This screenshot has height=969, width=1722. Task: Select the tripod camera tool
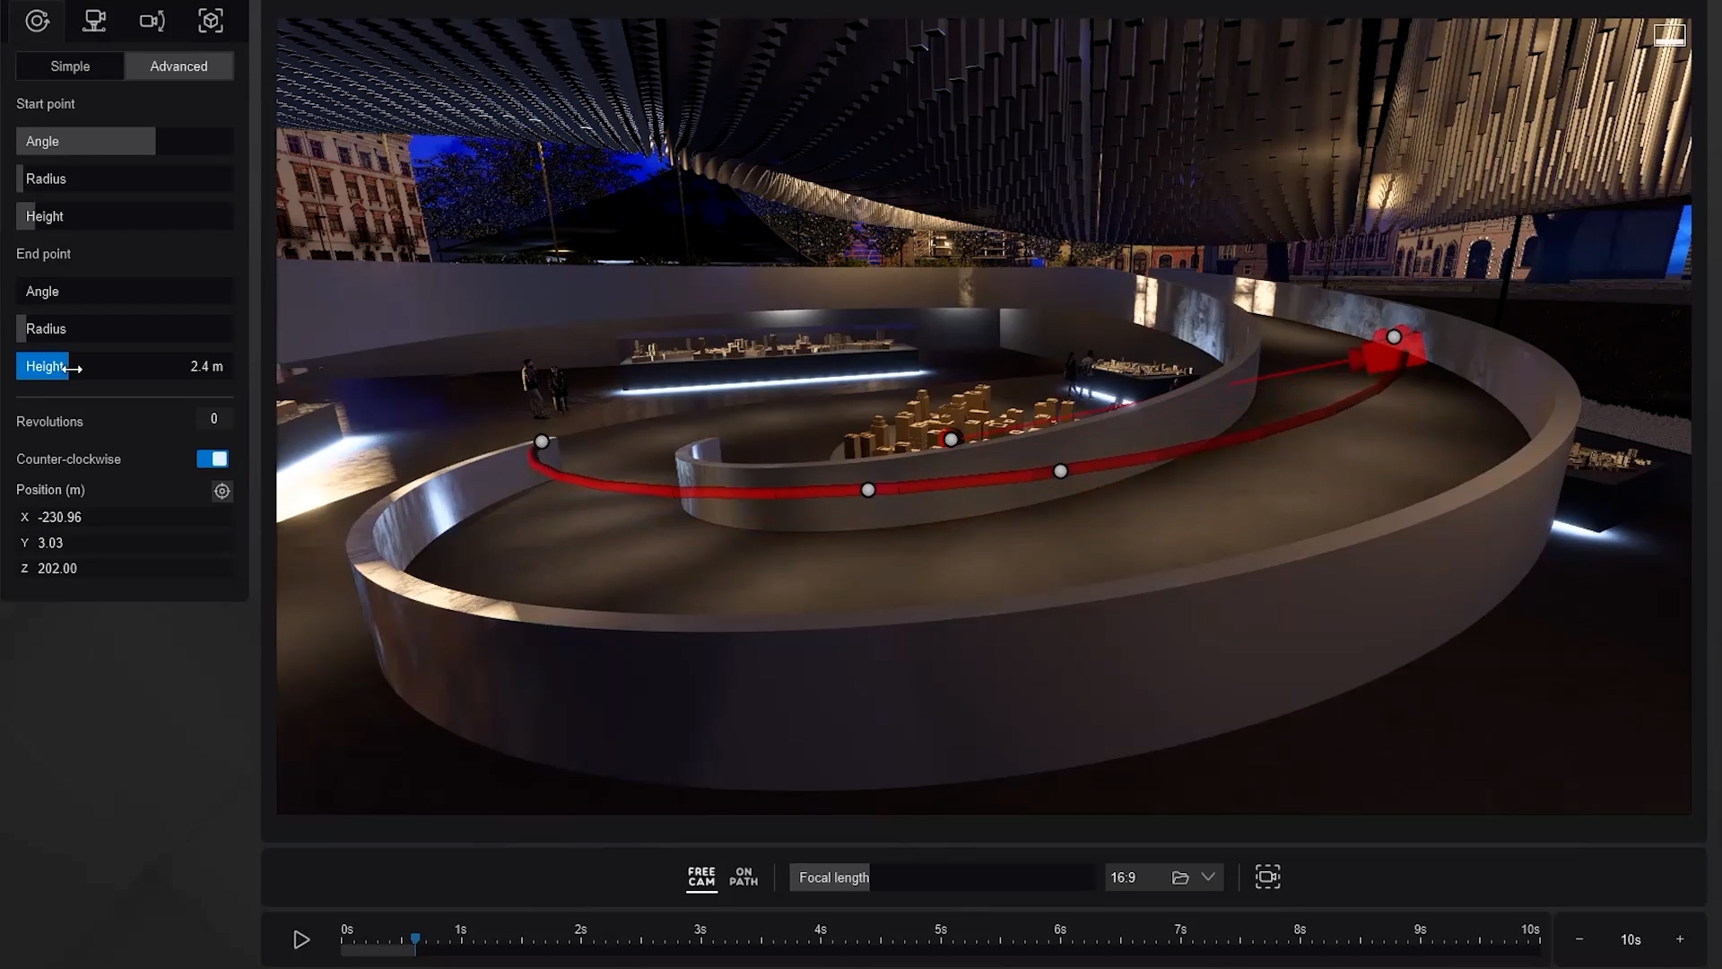click(95, 21)
